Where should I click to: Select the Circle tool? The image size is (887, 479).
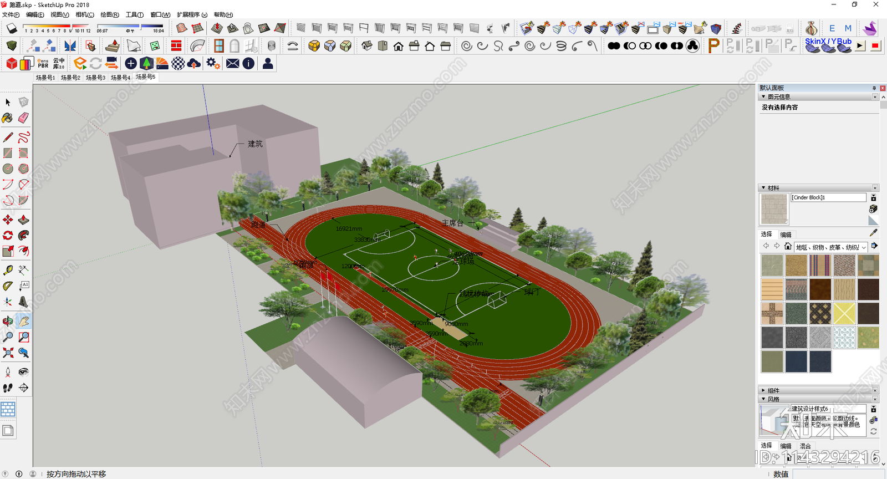pos(8,169)
